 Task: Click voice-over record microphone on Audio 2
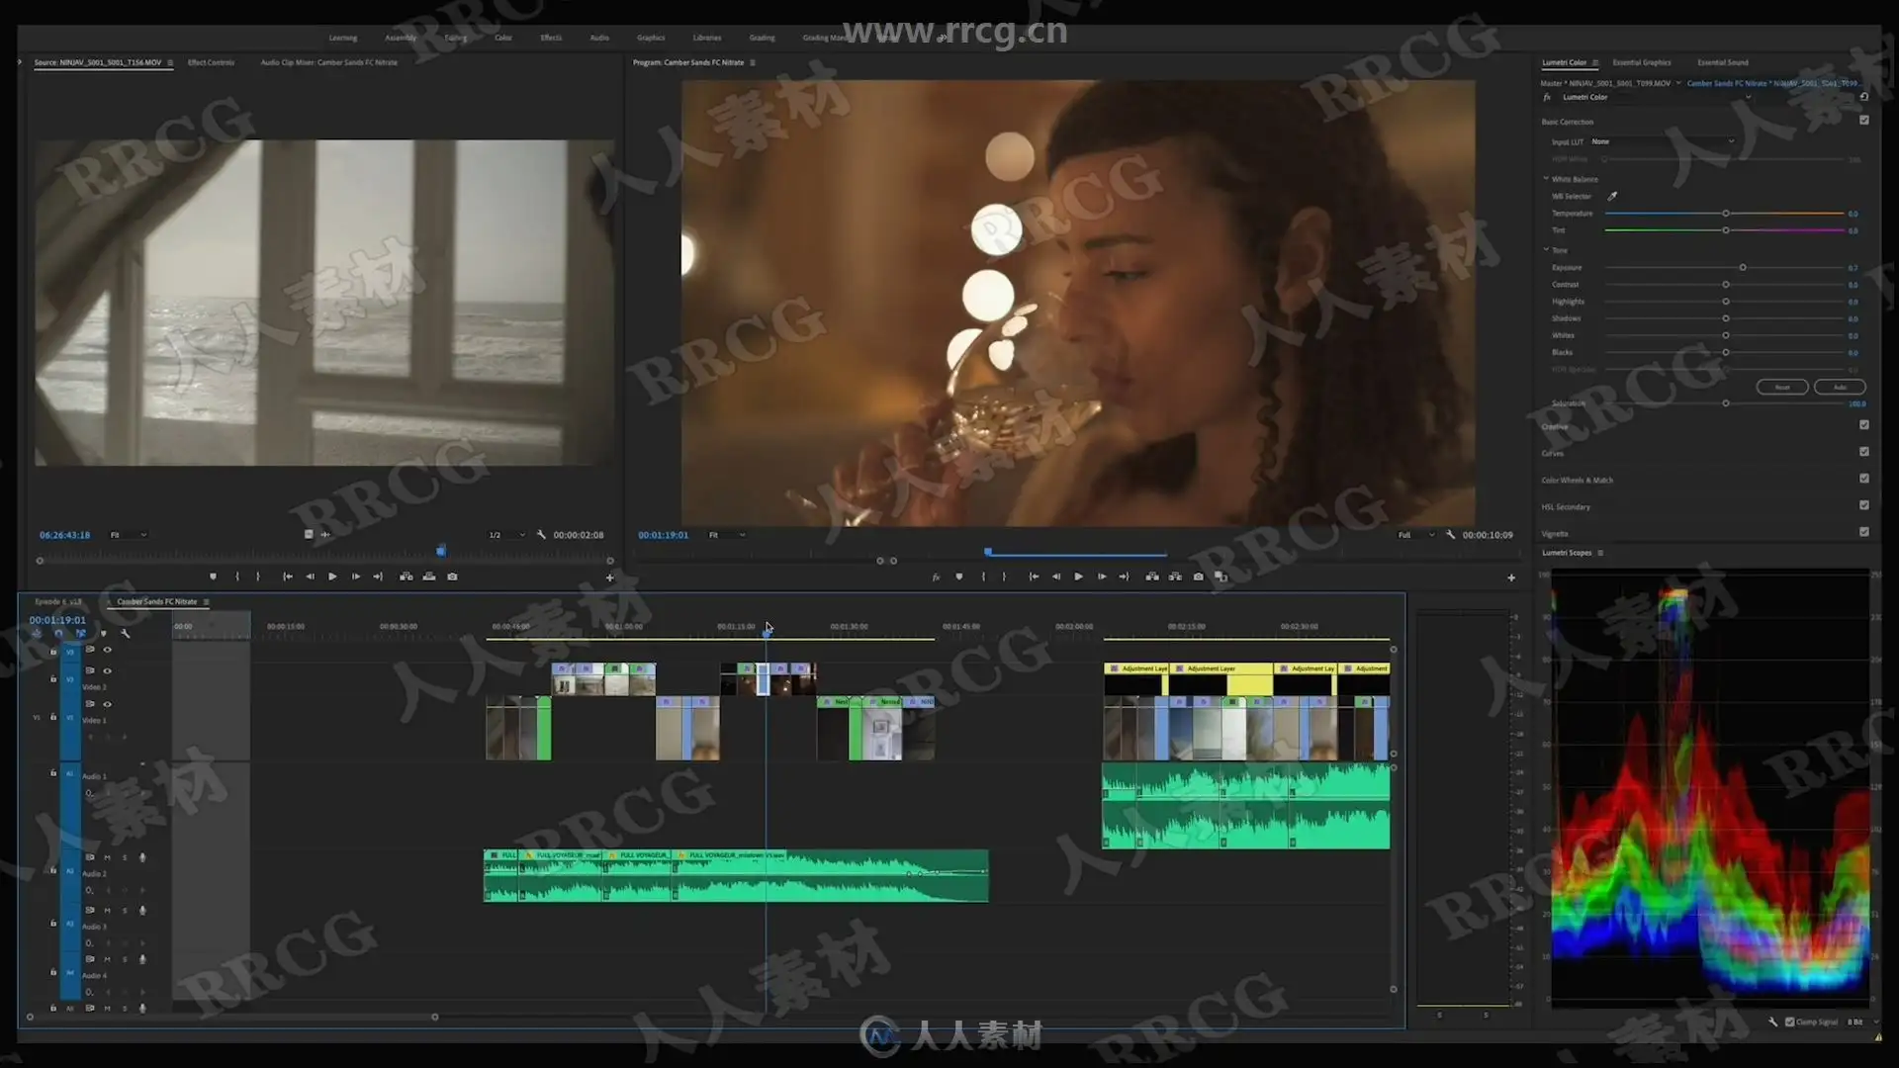142,857
